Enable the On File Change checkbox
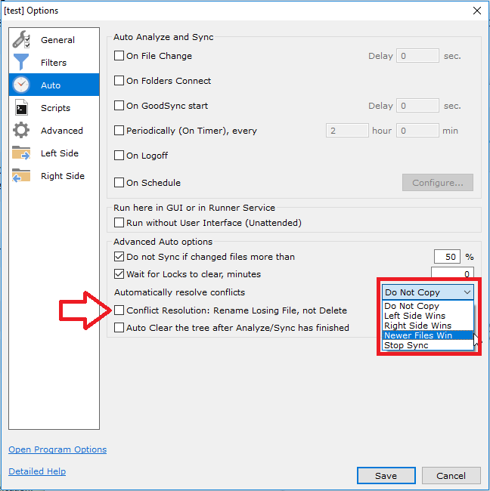This screenshot has width=490, height=491. tap(119, 56)
